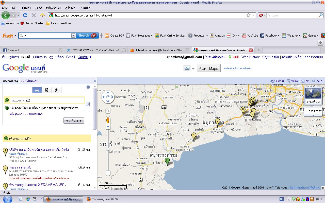Image resolution: width=325 pixels, height=203 pixels.
Task: Open Create PDF in Foxit toolbar
Action: point(115,36)
